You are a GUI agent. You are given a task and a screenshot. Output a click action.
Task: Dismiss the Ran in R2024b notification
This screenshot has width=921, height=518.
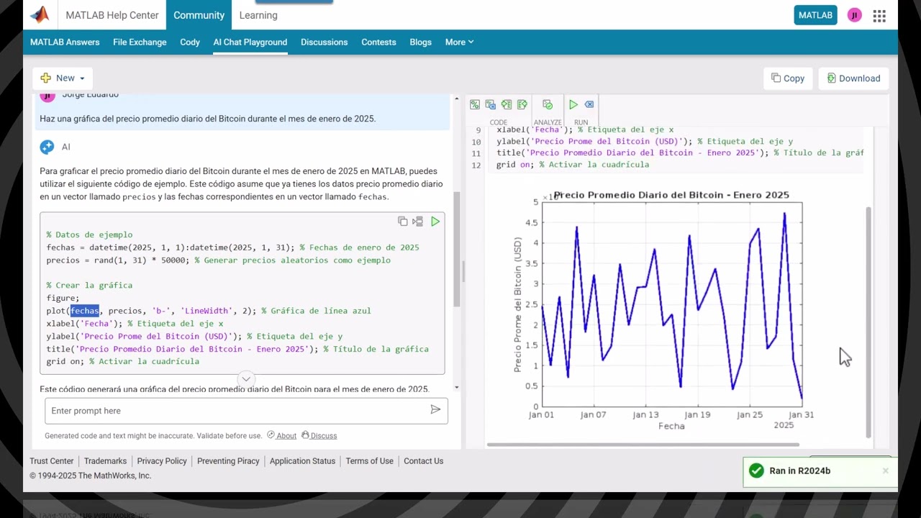coord(886,471)
